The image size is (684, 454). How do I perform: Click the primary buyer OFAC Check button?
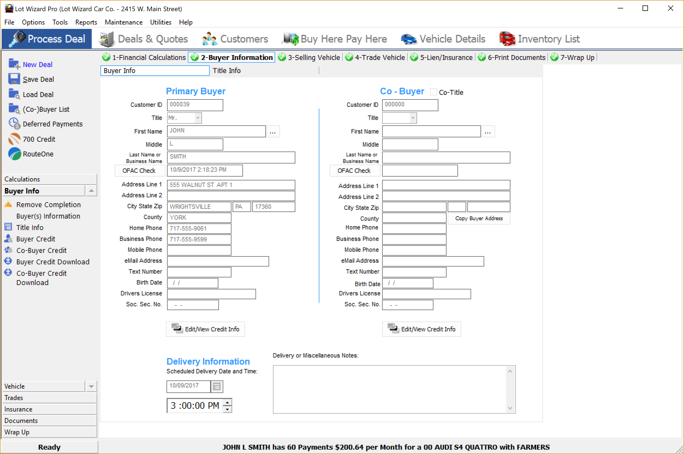click(x=139, y=171)
